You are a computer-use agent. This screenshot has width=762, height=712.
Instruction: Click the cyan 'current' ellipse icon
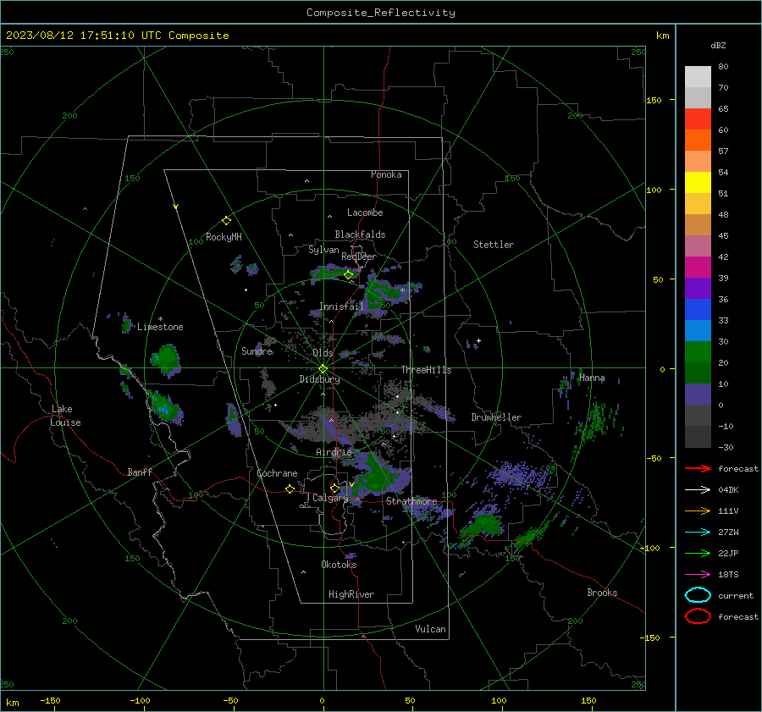point(698,595)
